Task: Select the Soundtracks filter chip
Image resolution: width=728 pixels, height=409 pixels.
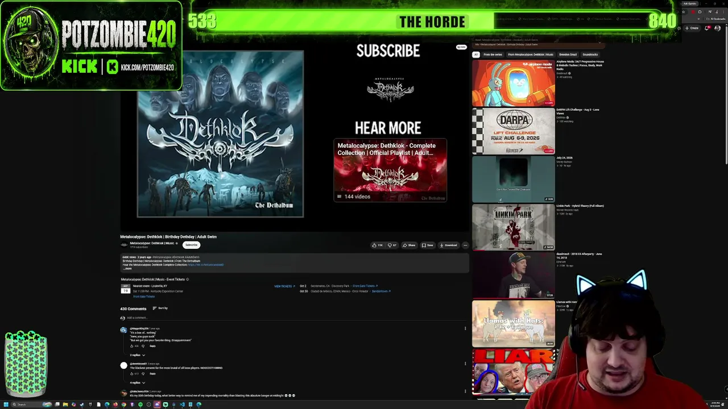Action: (x=590, y=55)
